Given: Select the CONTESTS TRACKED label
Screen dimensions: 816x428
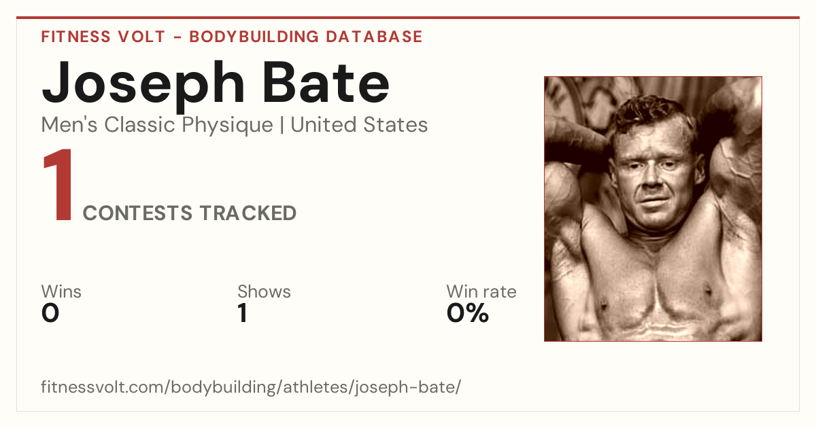Looking at the screenshot, I should click(x=190, y=213).
